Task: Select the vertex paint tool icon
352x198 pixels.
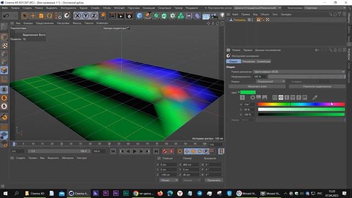Action: [x=67, y=16]
